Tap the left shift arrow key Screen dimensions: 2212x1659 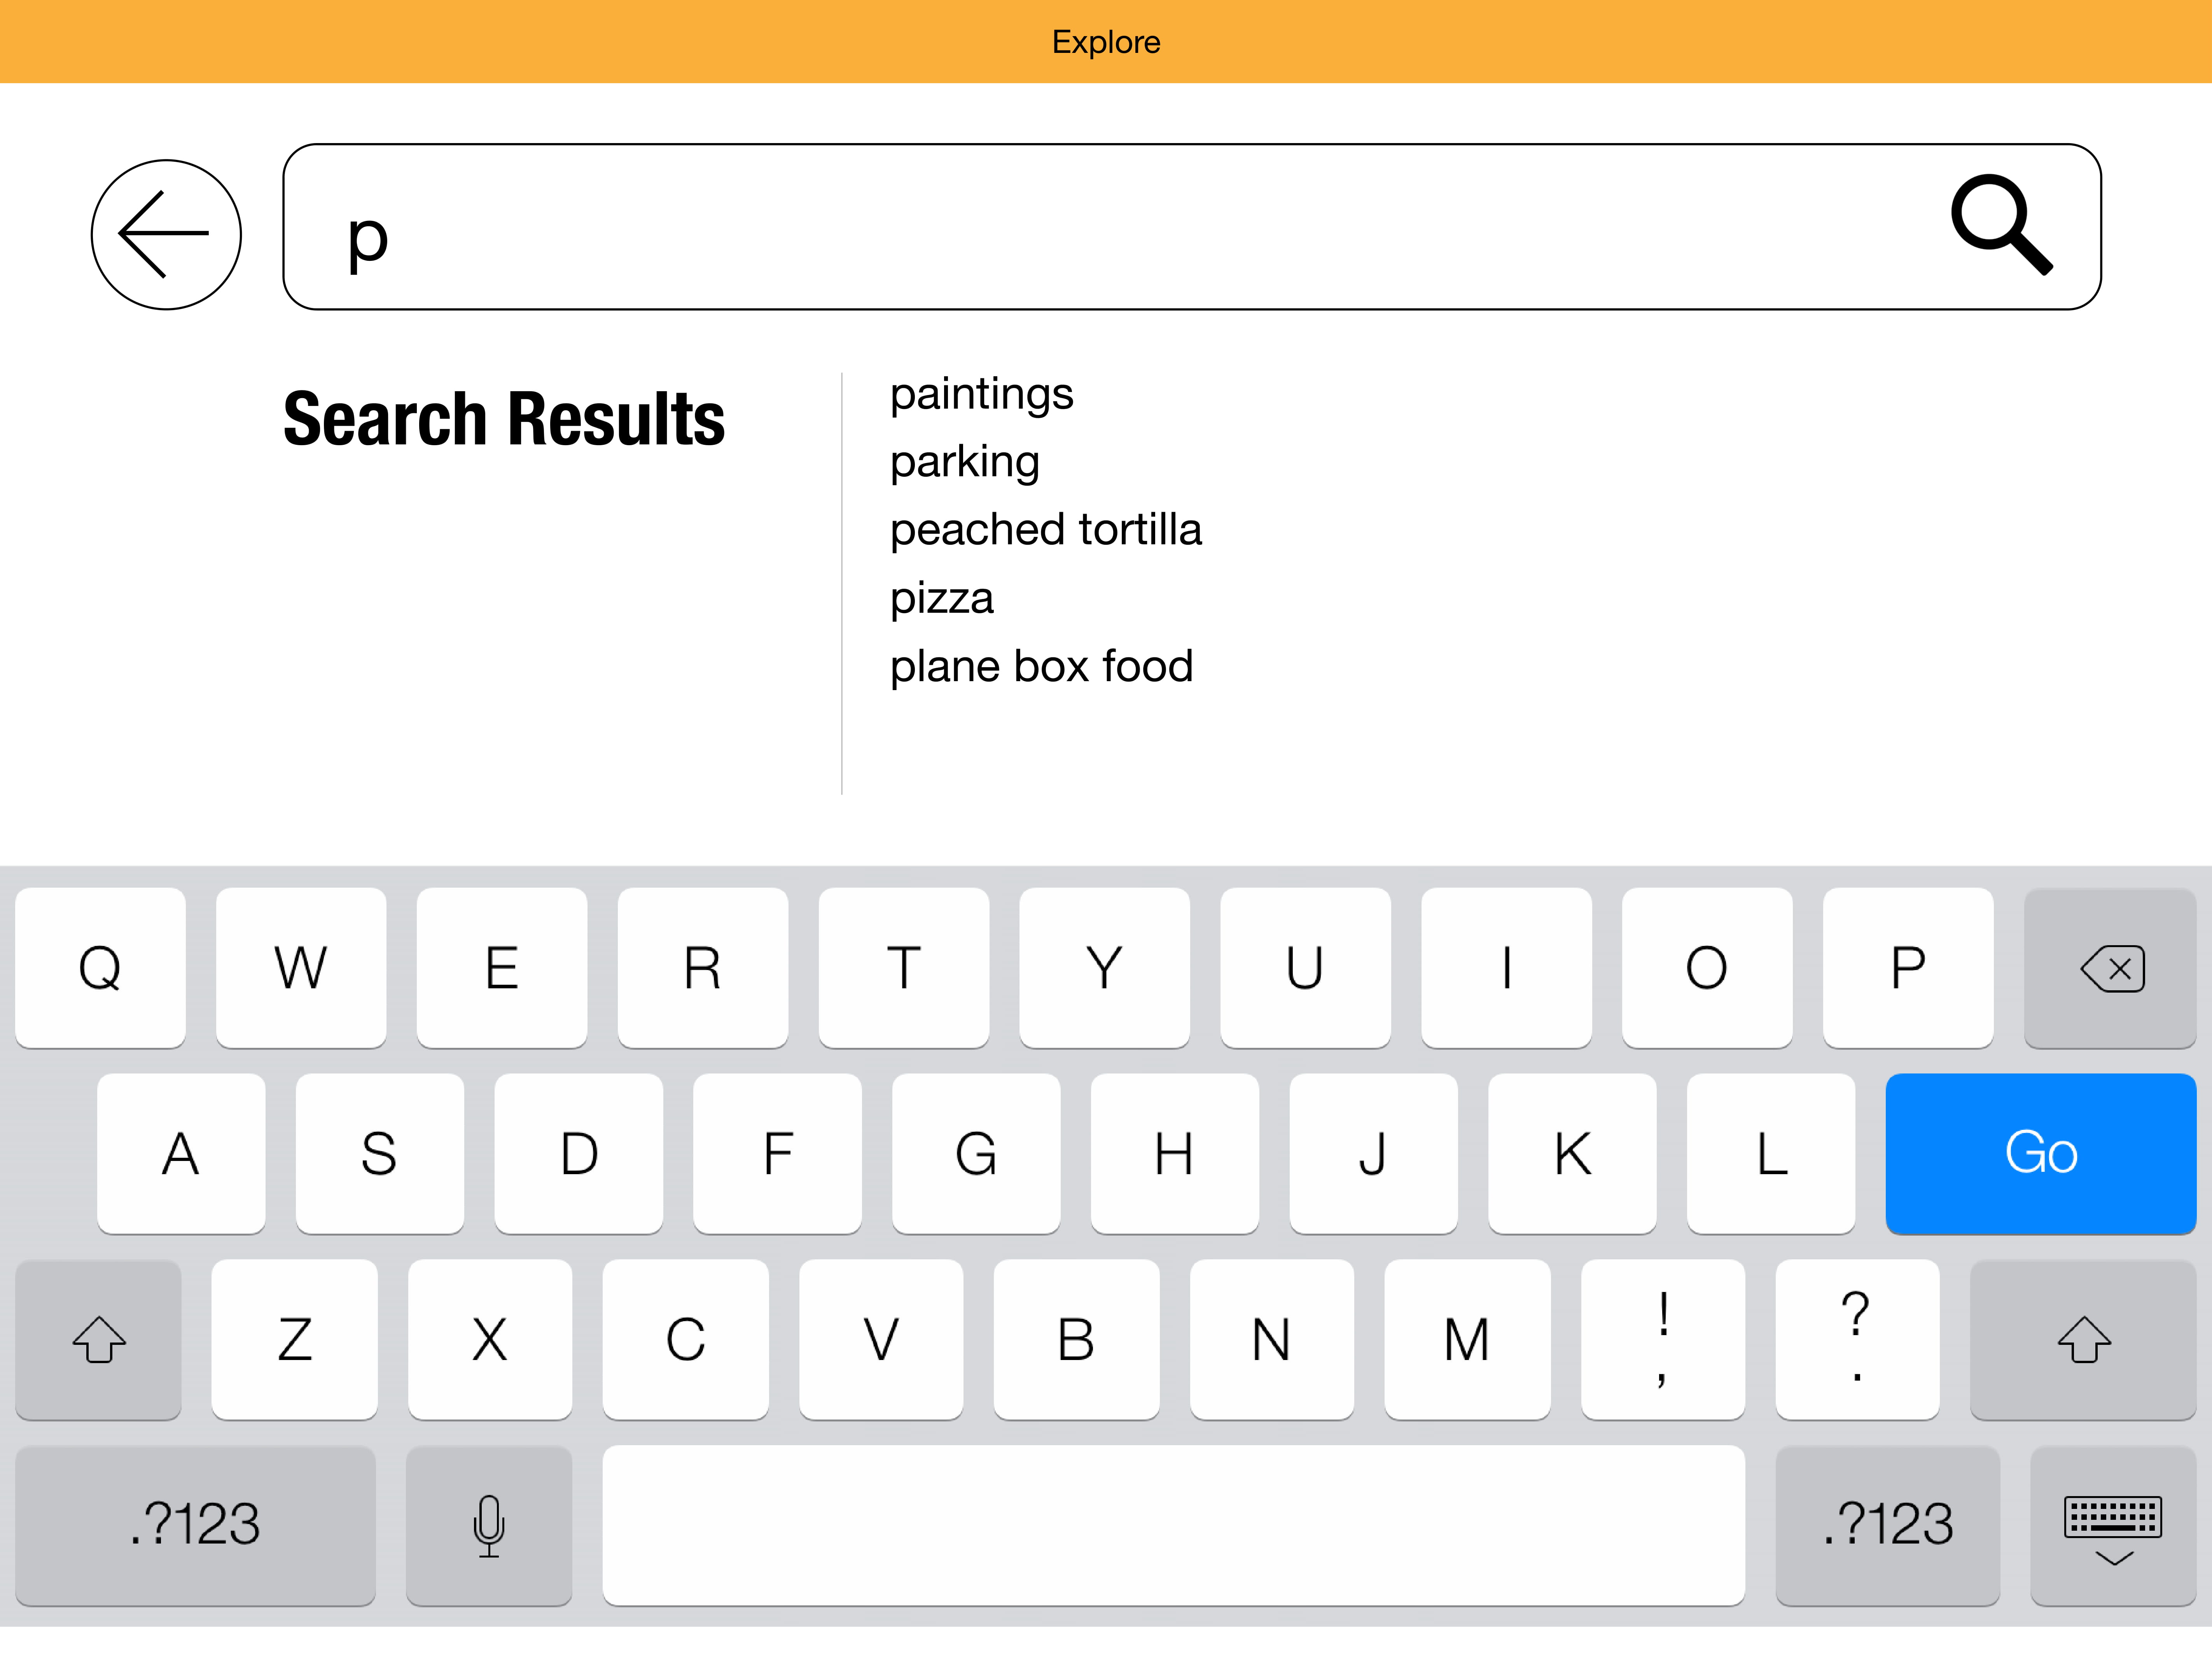click(x=98, y=1340)
